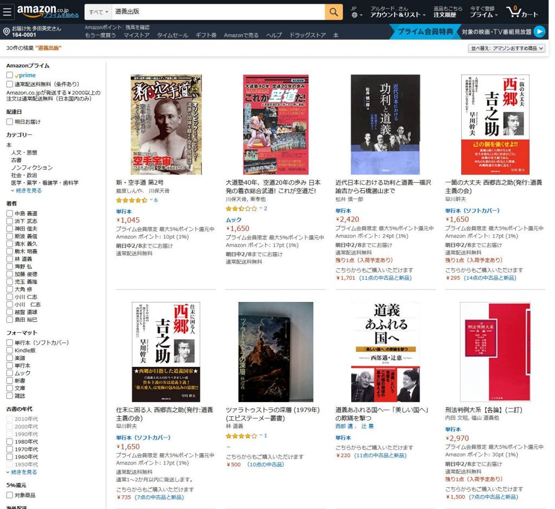This screenshot has width=555, height=509.
Task: Open 14点の中古品と新品 offers at ¥295
Action: 490,278
